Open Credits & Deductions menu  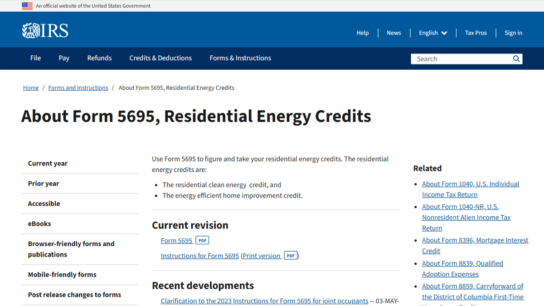160,58
